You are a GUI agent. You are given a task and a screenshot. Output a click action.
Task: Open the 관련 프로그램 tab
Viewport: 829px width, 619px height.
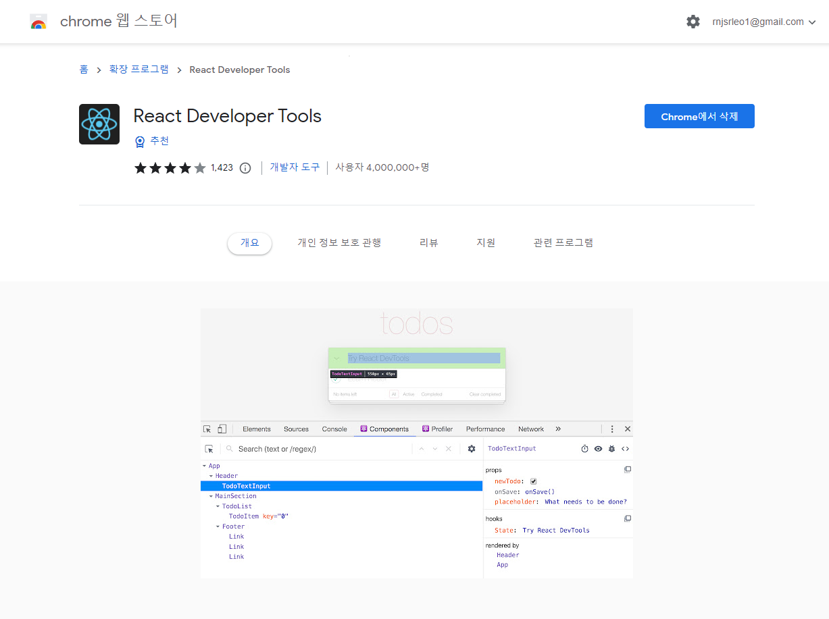[563, 243]
